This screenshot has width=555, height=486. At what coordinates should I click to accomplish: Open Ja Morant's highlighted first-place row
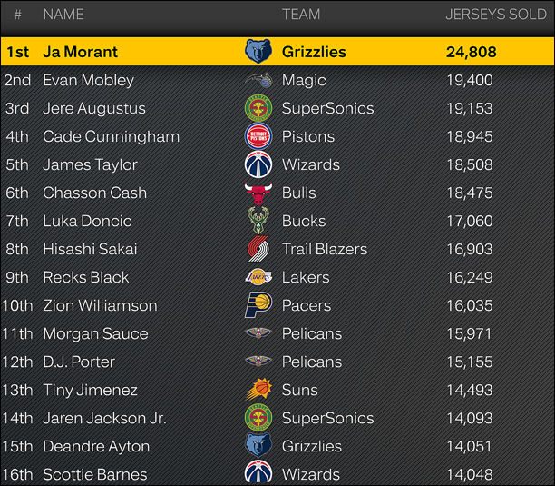coord(277,52)
